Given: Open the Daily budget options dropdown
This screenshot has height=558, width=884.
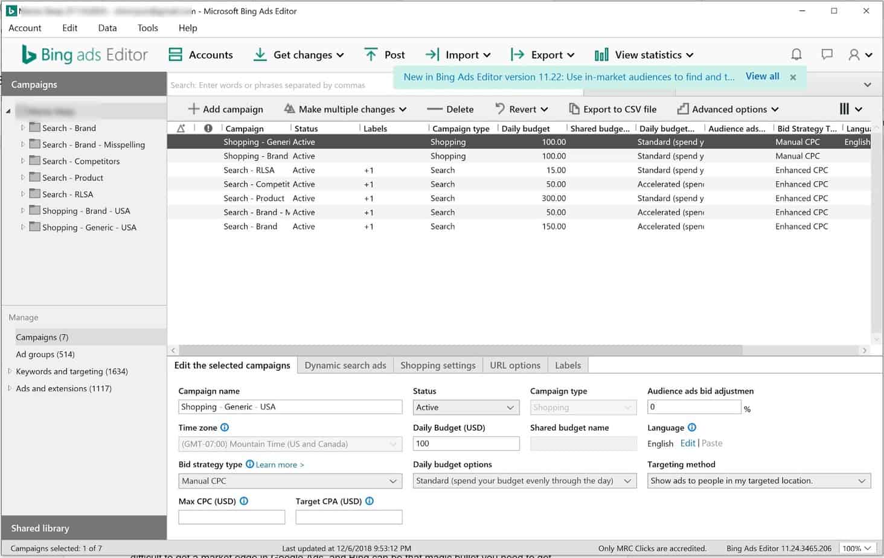Looking at the screenshot, I should pyautogui.click(x=525, y=481).
